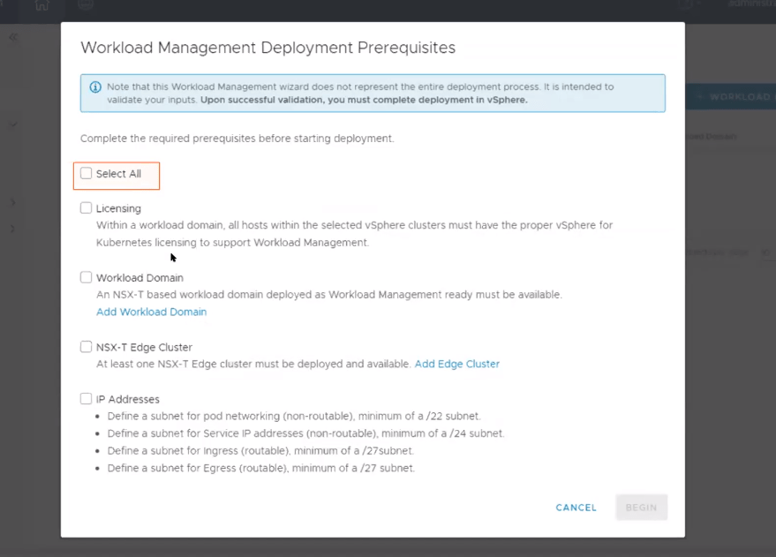Click the home icon in the top header
The image size is (776, 557).
click(41, 5)
